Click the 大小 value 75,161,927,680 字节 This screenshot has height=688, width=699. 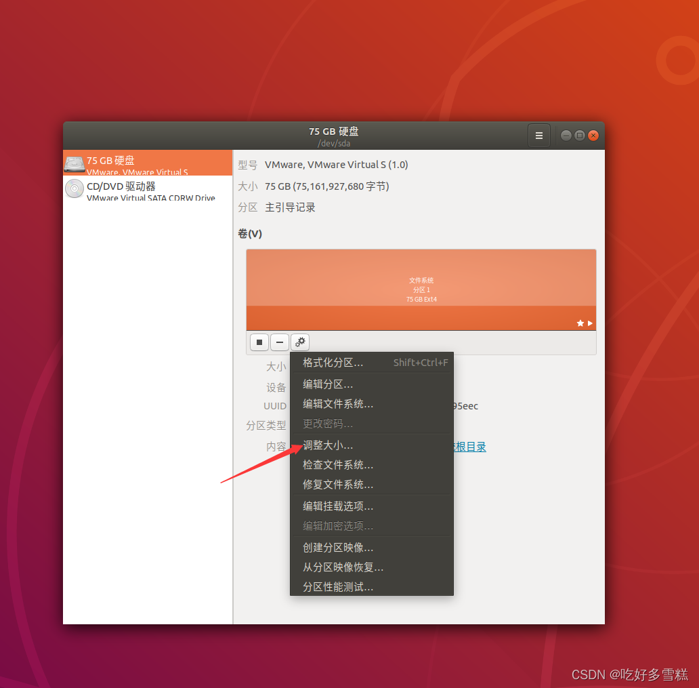(x=326, y=186)
